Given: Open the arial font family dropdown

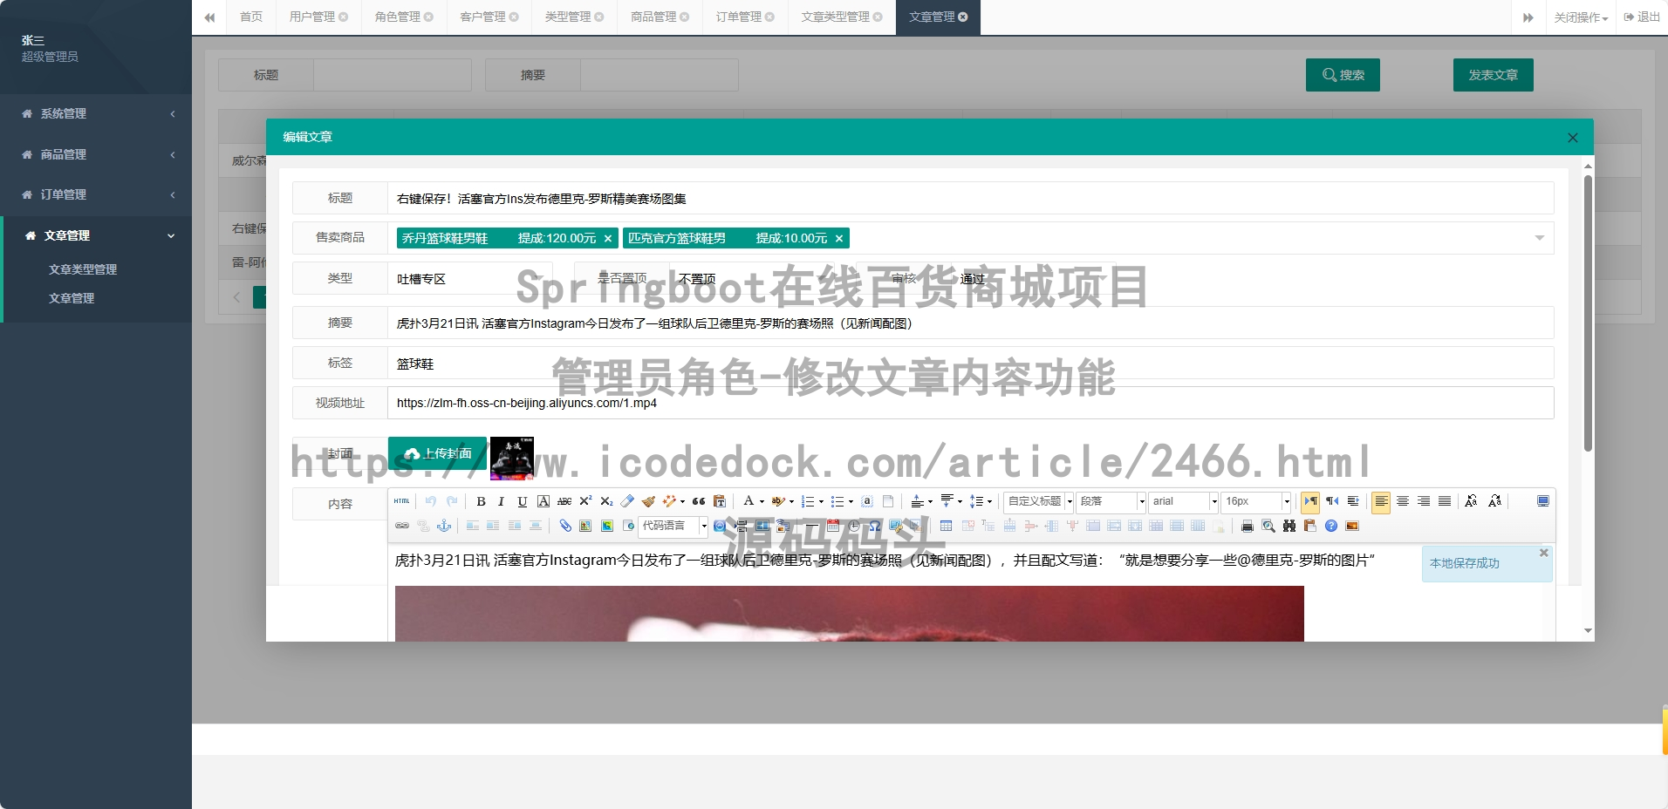Looking at the screenshot, I should pyautogui.click(x=1184, y=501).
